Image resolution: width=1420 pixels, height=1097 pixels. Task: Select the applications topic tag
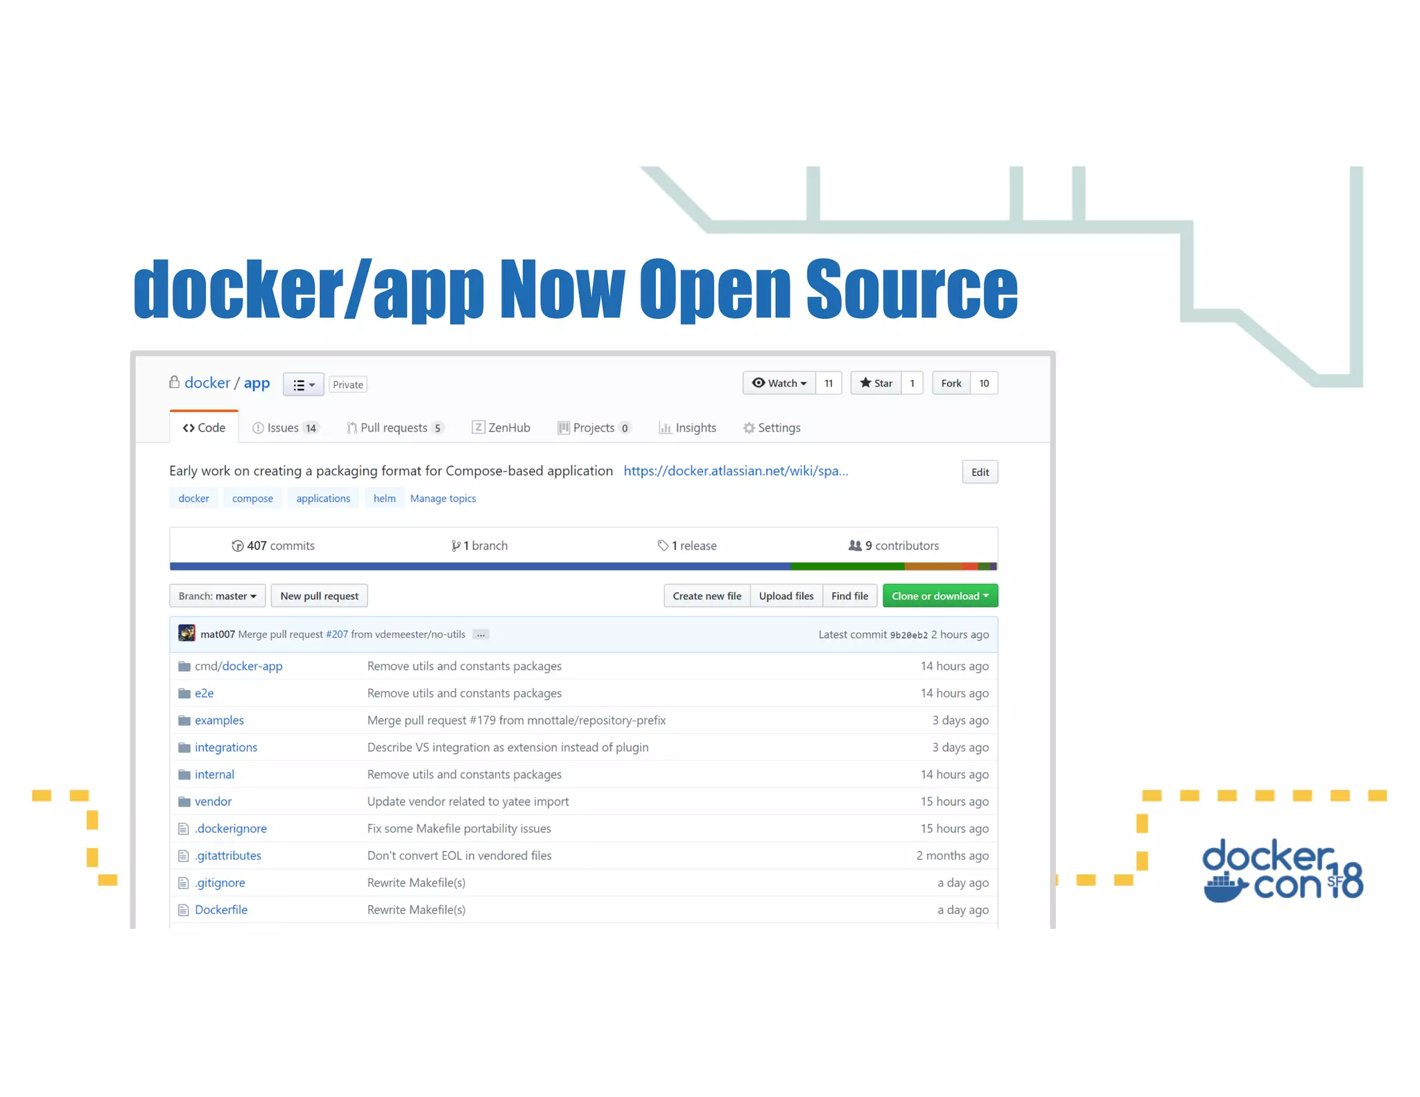click(x=323, y=499)
